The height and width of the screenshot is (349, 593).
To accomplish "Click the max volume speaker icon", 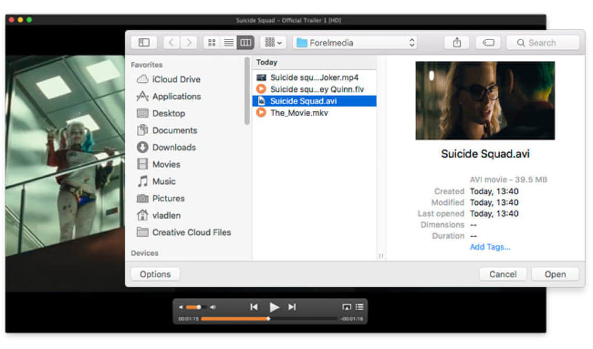I will point(213,307).
